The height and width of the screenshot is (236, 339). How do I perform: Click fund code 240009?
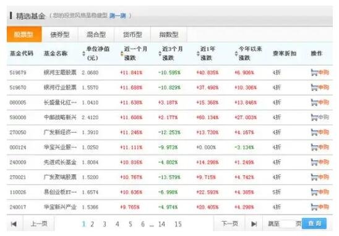pos(18,162)
